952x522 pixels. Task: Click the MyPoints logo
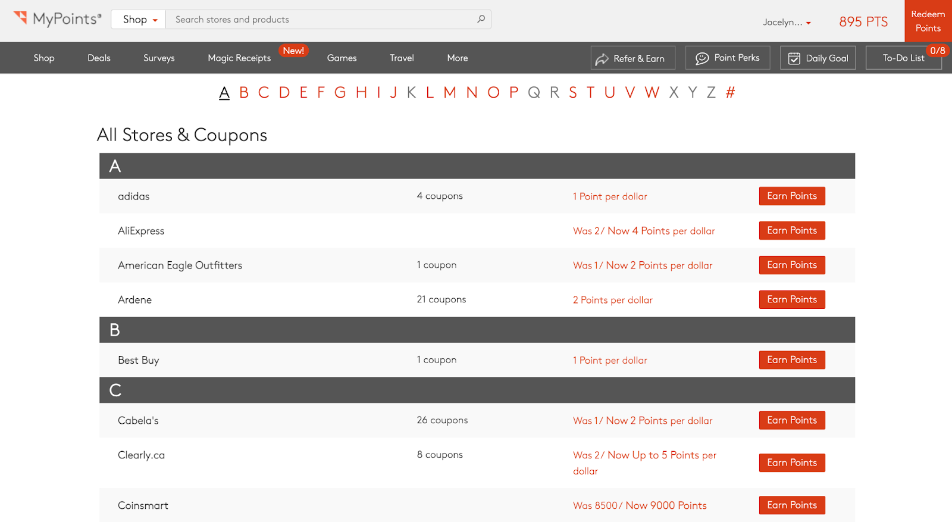[58, 18]
